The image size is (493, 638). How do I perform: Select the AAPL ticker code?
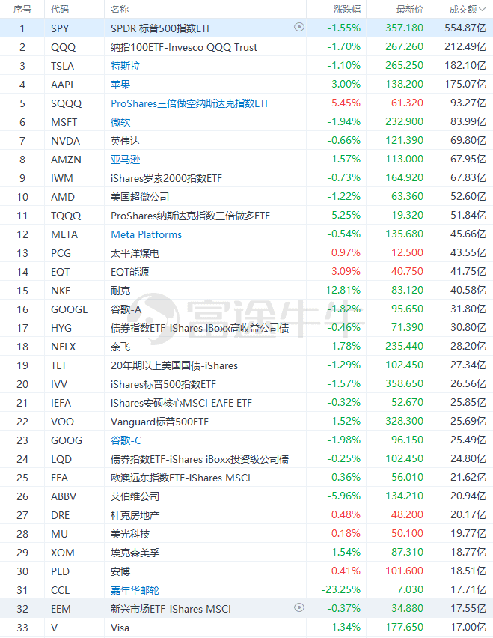(63, 85)
